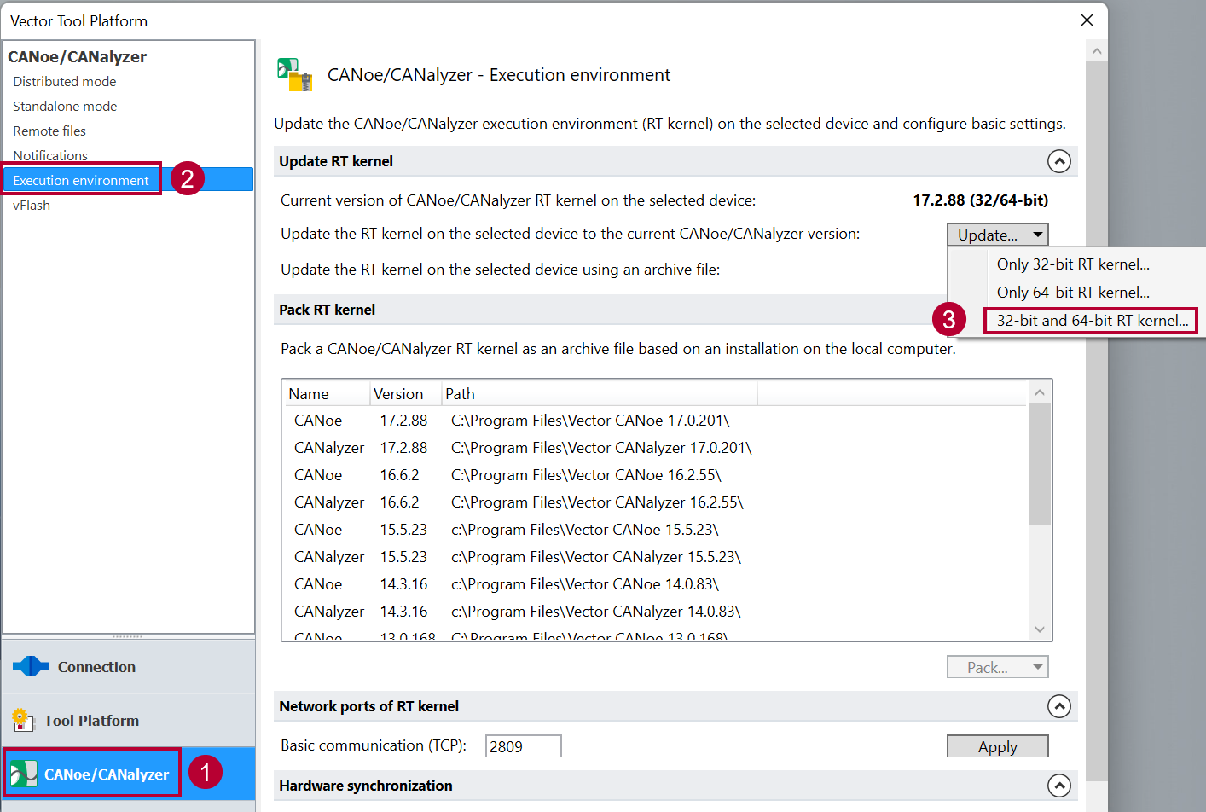Viewport: 1206px width, 812px height.
Task: Click the Tool Platform gear icon
Action: [21, 720]
